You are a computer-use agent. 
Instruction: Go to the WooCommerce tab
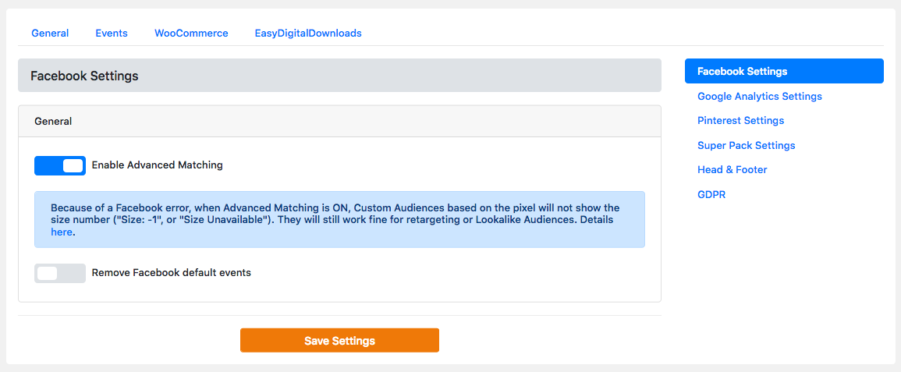click(191, 34)
